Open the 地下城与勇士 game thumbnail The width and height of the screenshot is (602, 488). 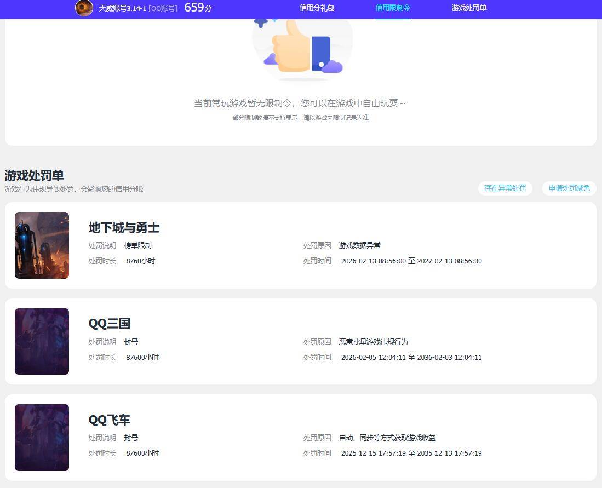(x=42, y=245)
